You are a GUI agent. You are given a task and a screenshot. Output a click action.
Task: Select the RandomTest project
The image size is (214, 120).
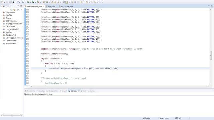click(11, 35)
